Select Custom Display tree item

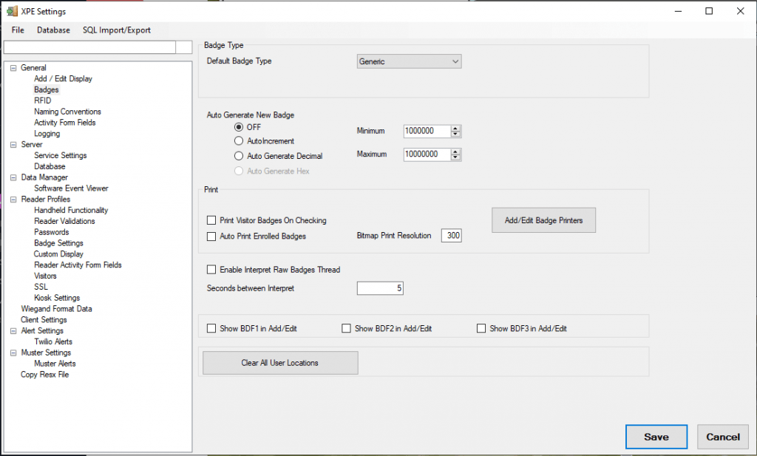[x=58, y=254]
